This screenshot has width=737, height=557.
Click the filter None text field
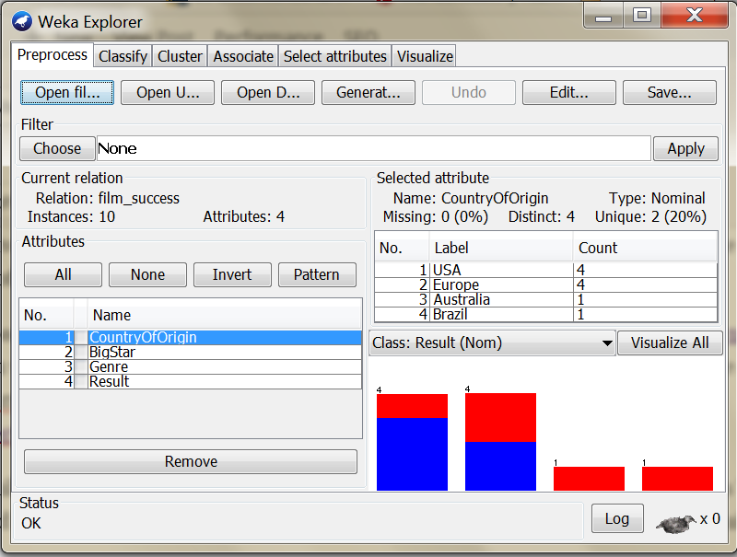(374, 148)
